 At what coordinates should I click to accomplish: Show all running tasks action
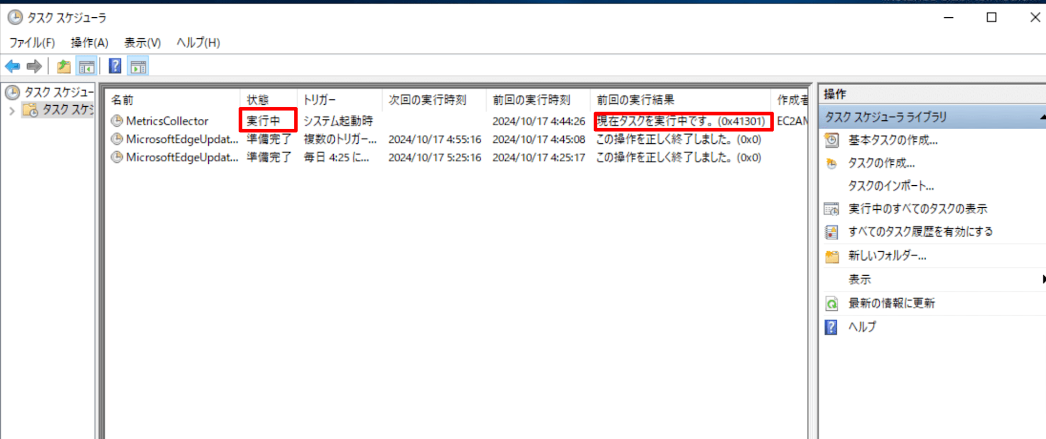click(917, 209)
